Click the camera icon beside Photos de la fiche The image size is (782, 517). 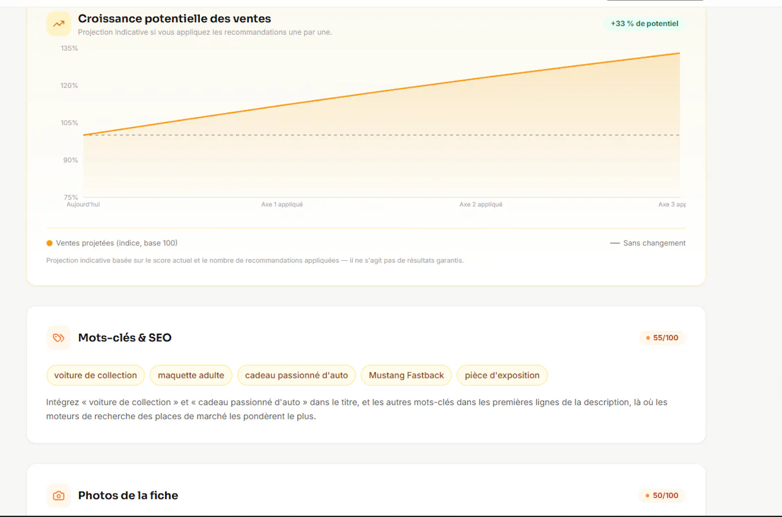coord(59,495)
